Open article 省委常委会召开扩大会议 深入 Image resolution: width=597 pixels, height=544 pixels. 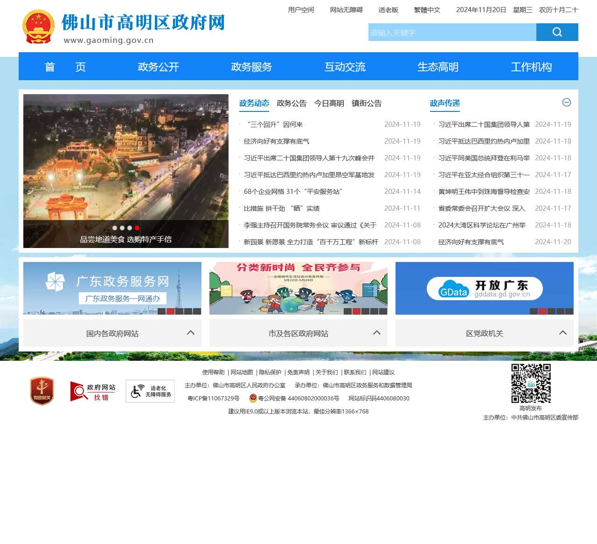point(482,208)
